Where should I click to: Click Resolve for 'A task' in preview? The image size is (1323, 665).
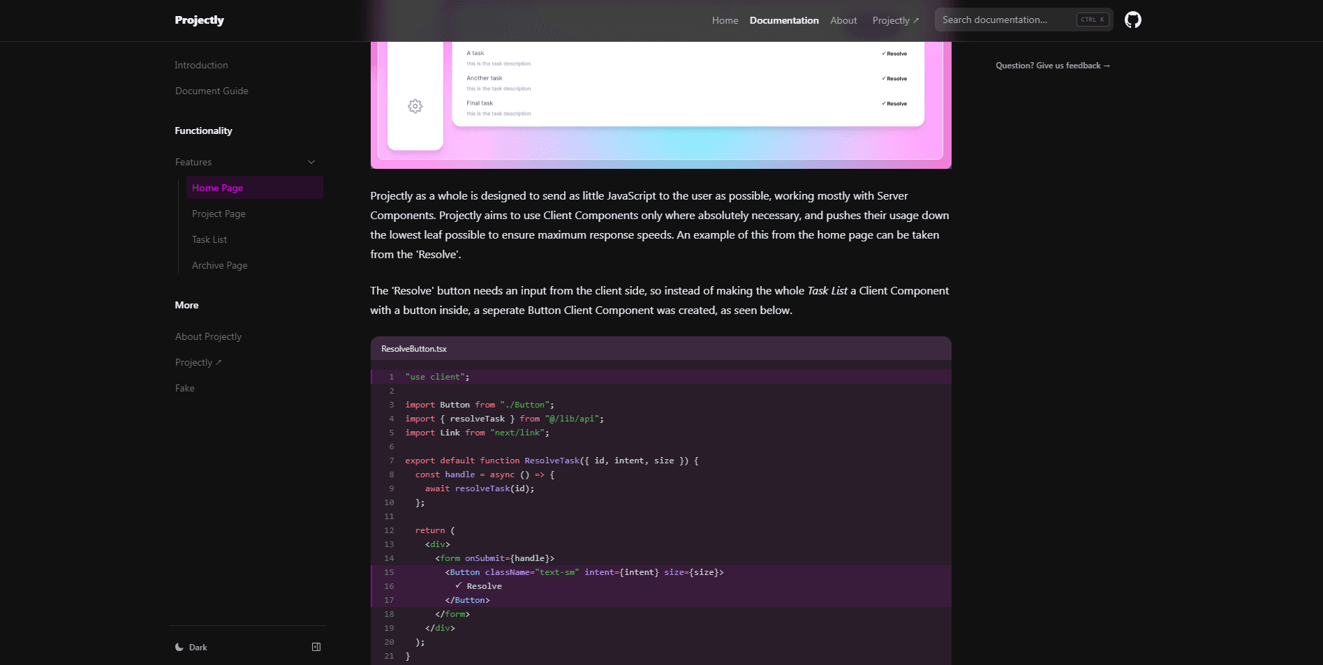(894, 54)
